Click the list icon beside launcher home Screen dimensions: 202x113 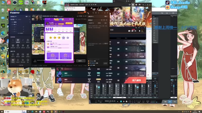pyautogui.click(x=136, y=5)
